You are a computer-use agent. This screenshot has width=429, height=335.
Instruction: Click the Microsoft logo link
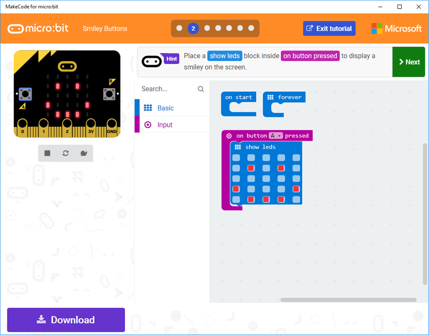click(396, 29)
